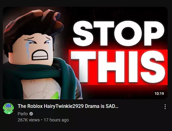Screen dimensions: 172x131
Task: Click the green splotch on the character's shirt
Action: [x=56, y=96]
